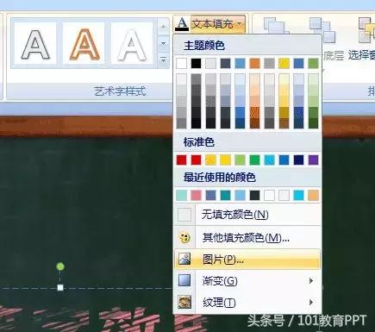Click the green rotation handle on text box
The image size is (375, 332).
tap(60, 266)
